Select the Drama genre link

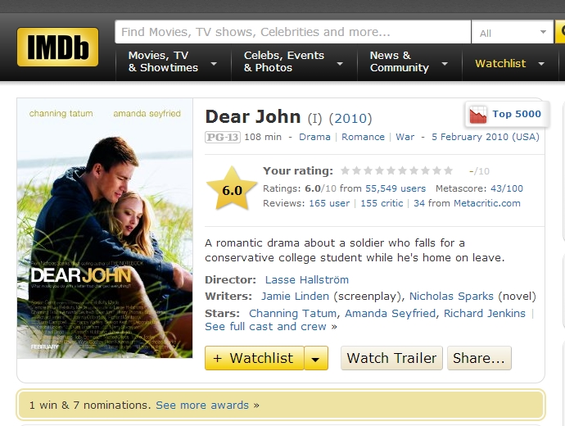314,137
